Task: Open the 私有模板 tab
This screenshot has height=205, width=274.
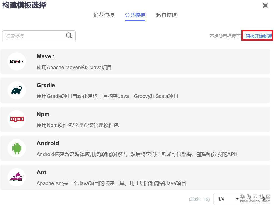Action: click(x=166, y=15)
